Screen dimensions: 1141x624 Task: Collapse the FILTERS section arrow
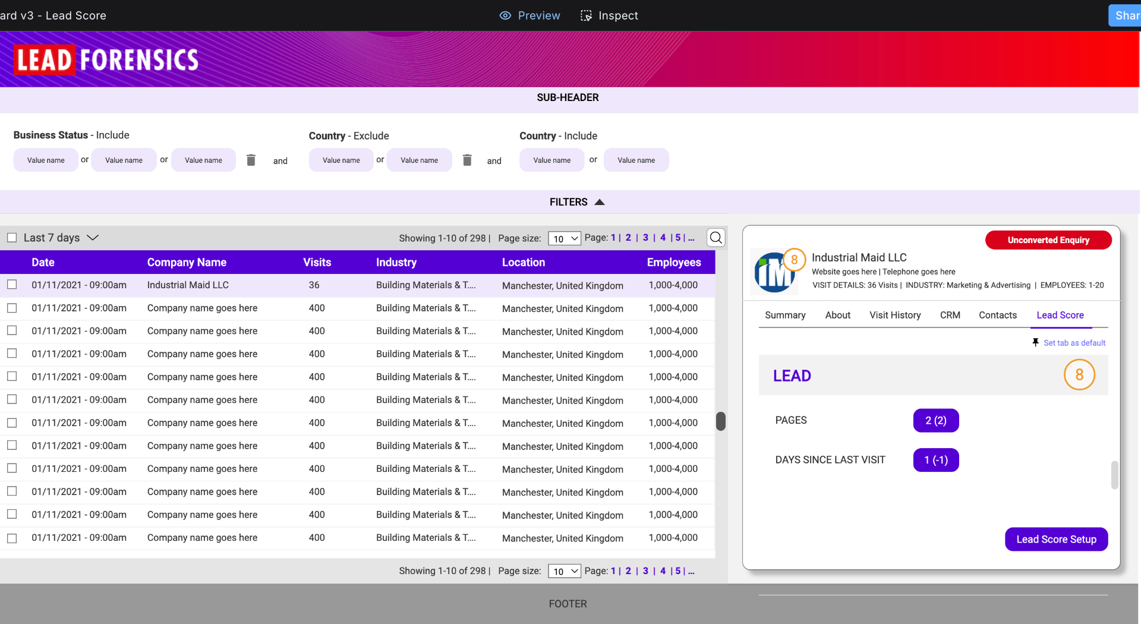[x=600, y=202]
